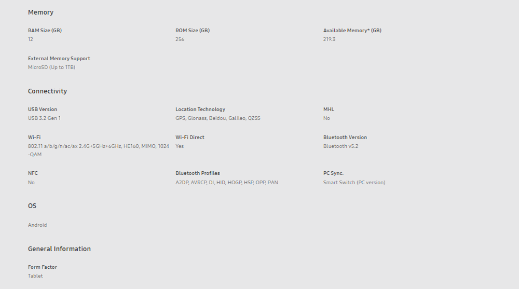Click the USB 3.2 Gen 1 value
The height and width of the screenshot is (289, 519).
pos(44,118)
